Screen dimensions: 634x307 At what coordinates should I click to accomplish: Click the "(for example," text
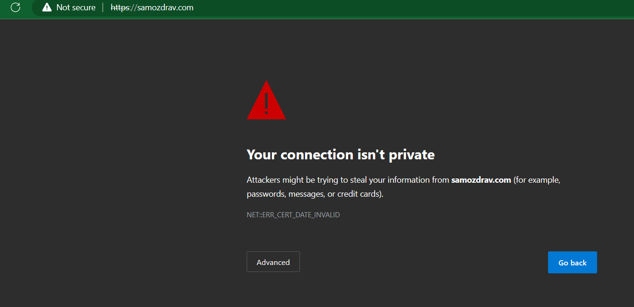pos(536,180)
